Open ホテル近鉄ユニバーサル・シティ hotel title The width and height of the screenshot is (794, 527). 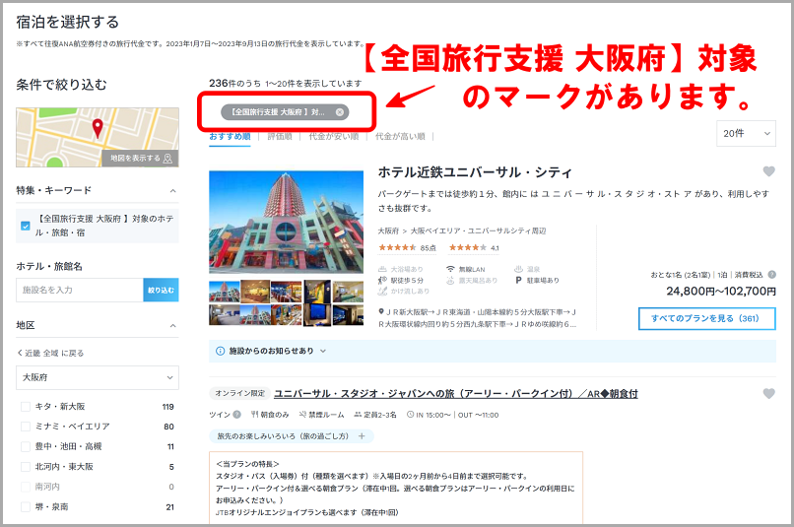coord(475,172)
